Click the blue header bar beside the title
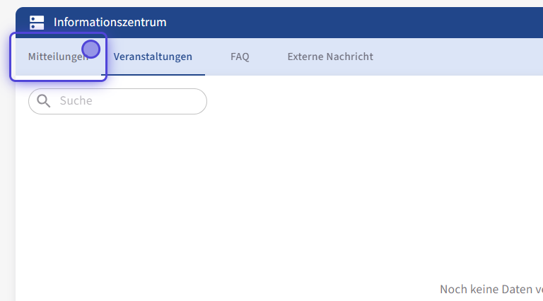 [x=354, y=23]
